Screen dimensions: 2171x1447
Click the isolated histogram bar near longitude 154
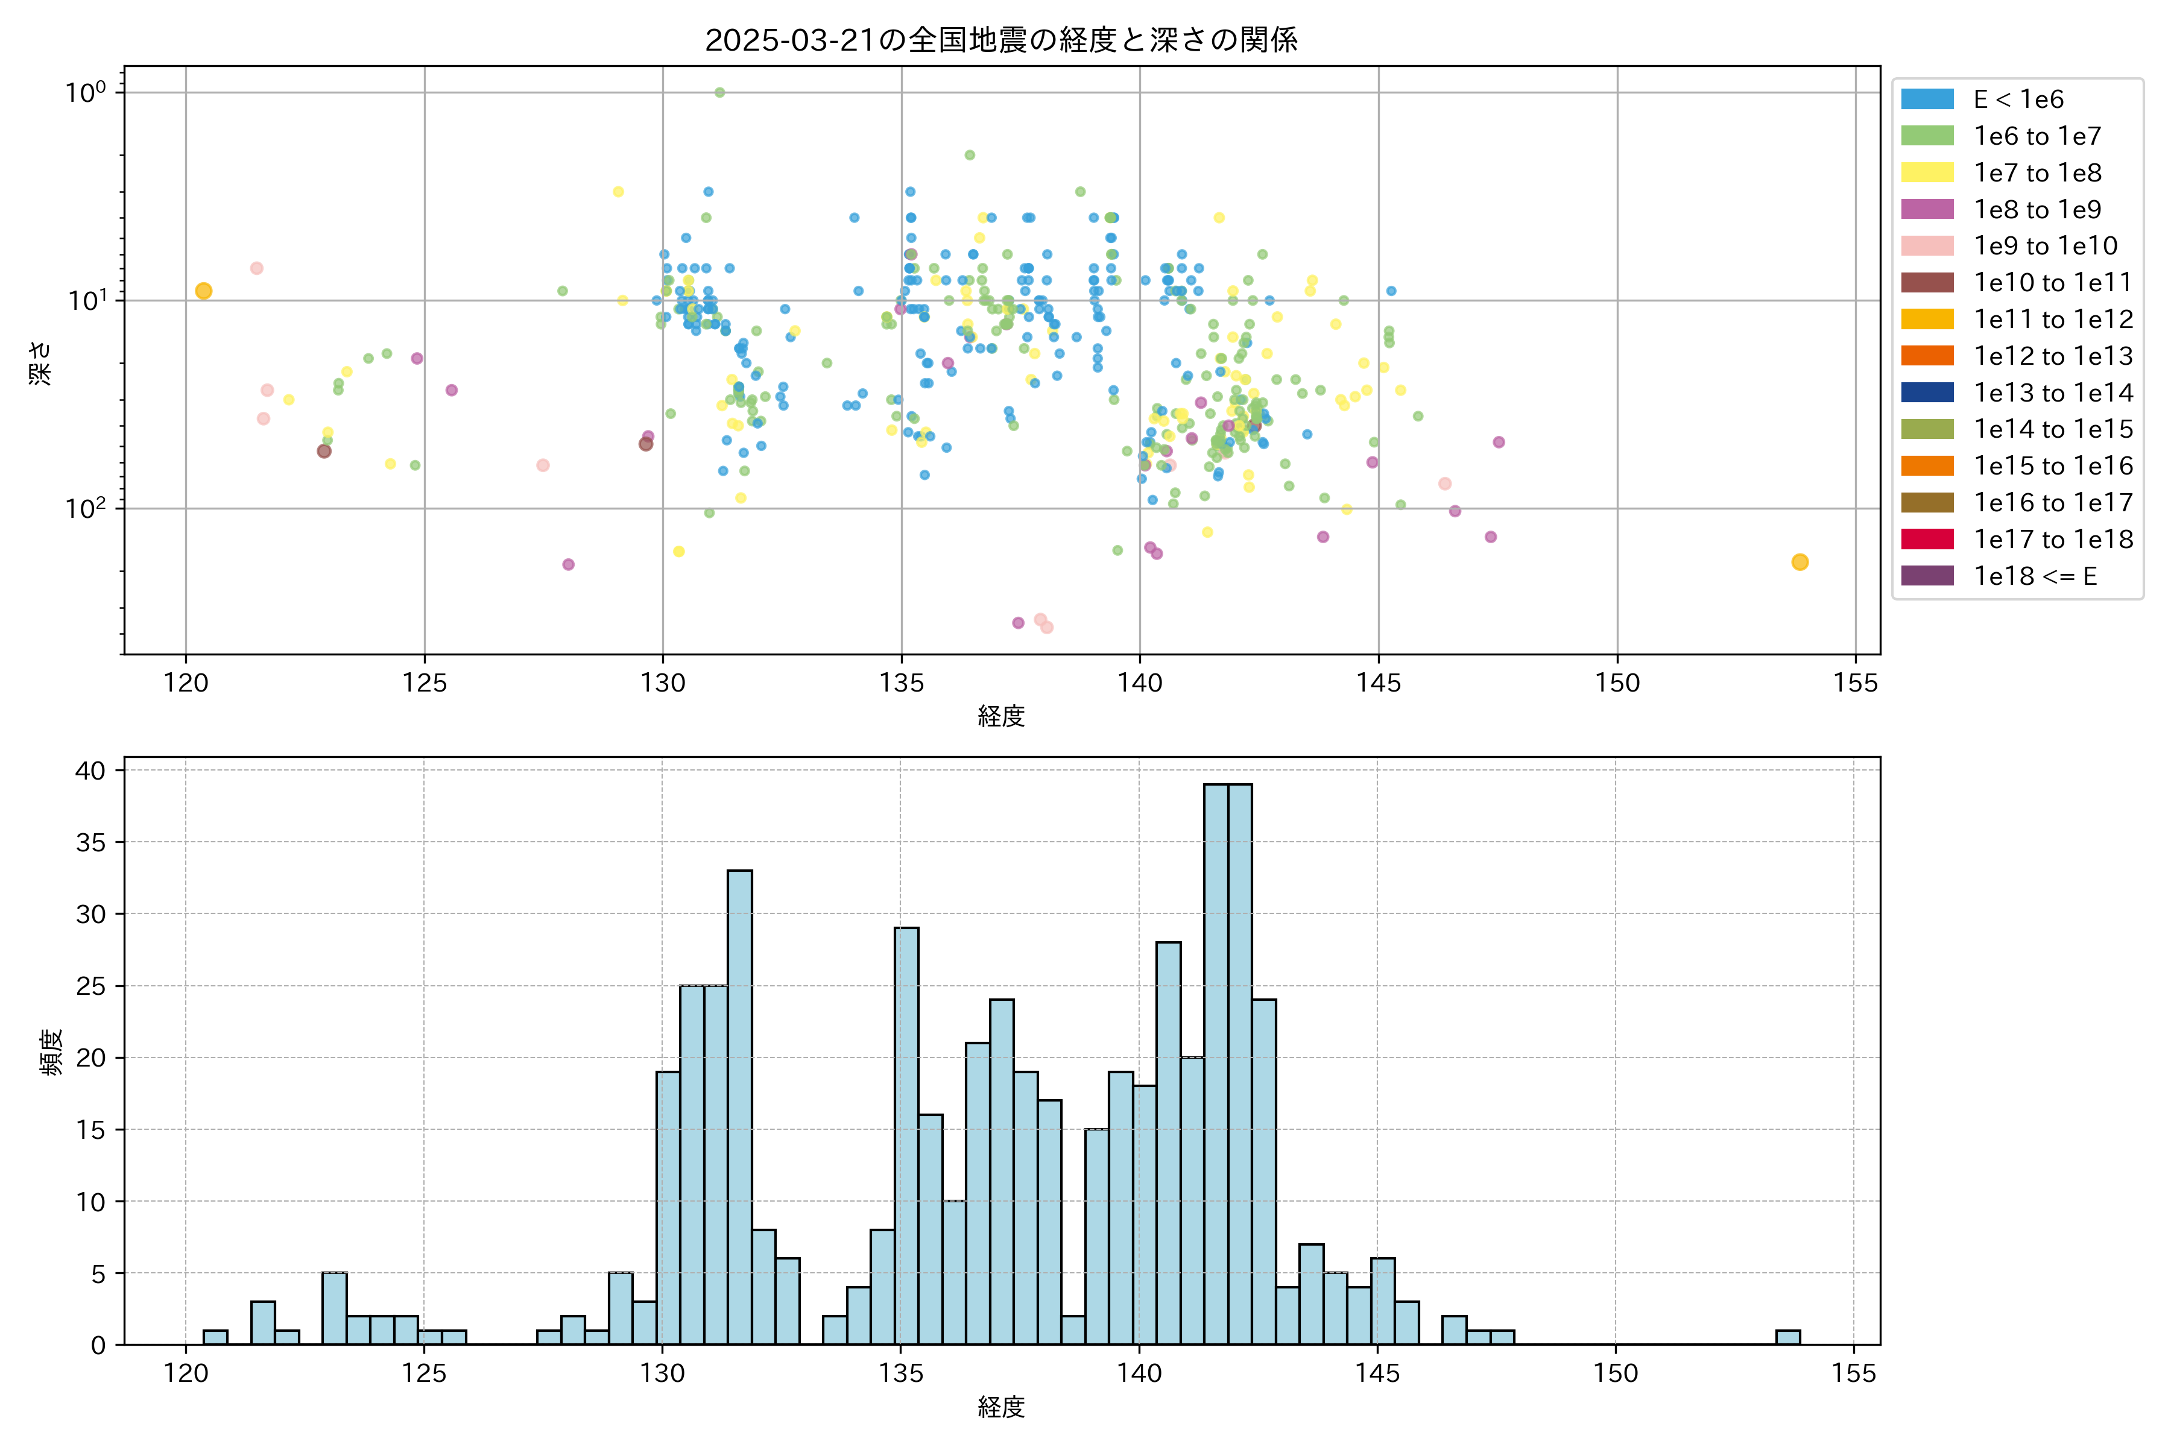coord(1788,1337)
